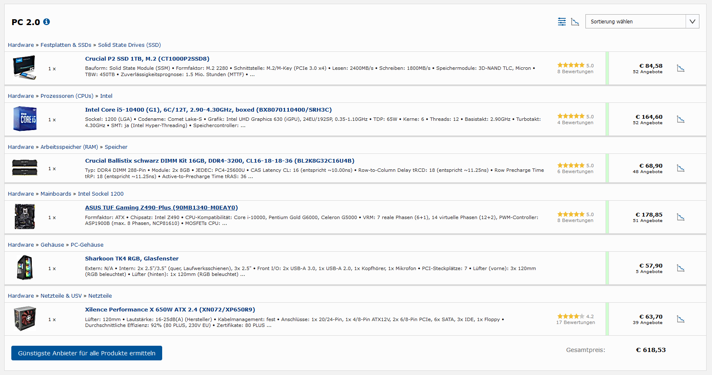Viewport: 712px width, 375px height.
Task: View 5 Angebote for Sharkoon TK4 RGB
Action: [649, 272]
